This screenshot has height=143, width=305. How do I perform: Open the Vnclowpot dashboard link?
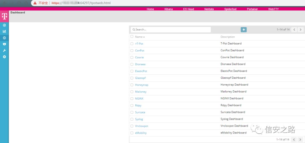(141, 126)
